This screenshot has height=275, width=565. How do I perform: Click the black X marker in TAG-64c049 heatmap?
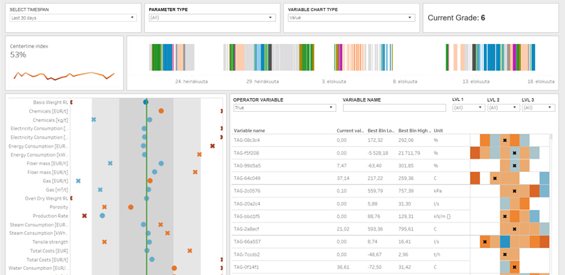(495, 178)
